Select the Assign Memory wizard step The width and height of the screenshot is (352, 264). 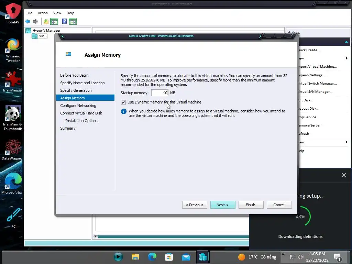pos(85,98)
